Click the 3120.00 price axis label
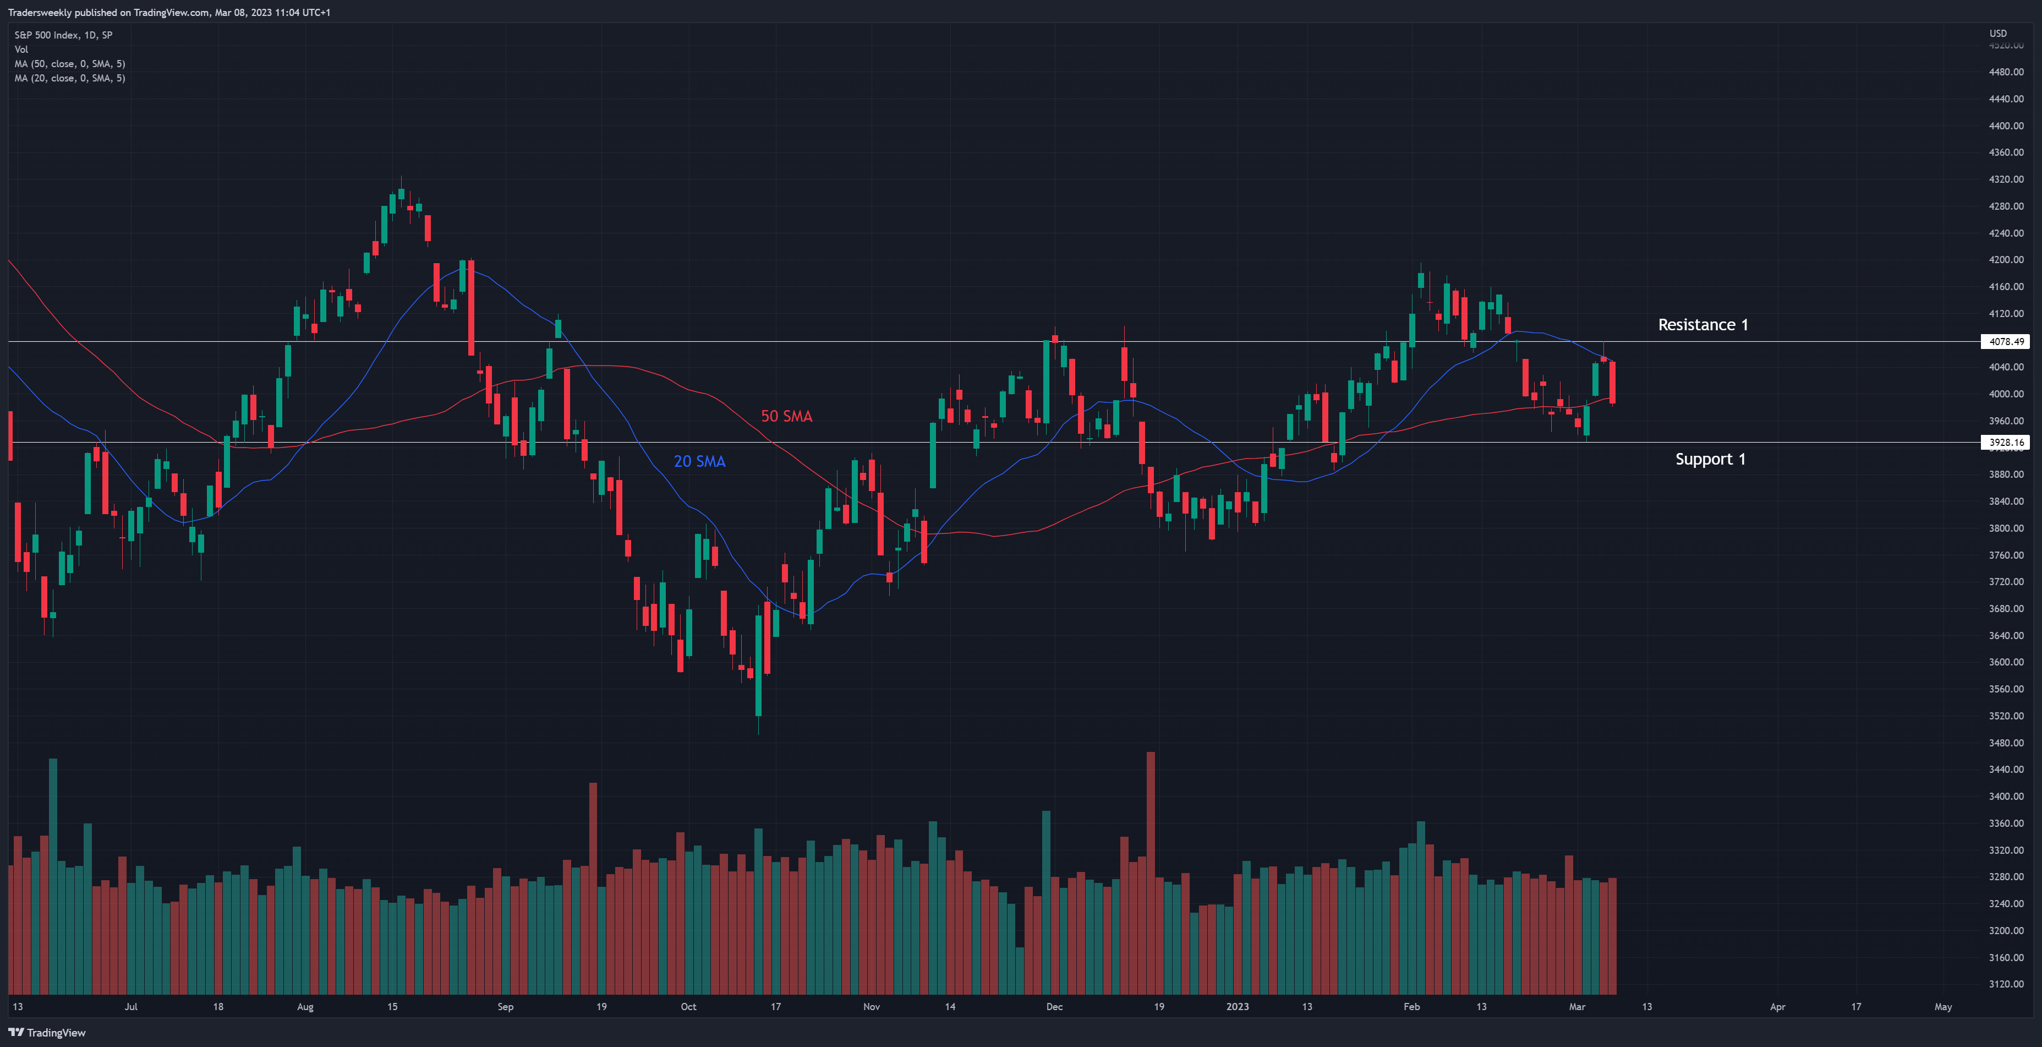Viewport: 2042px width, 1047px height. [2006, 984]
